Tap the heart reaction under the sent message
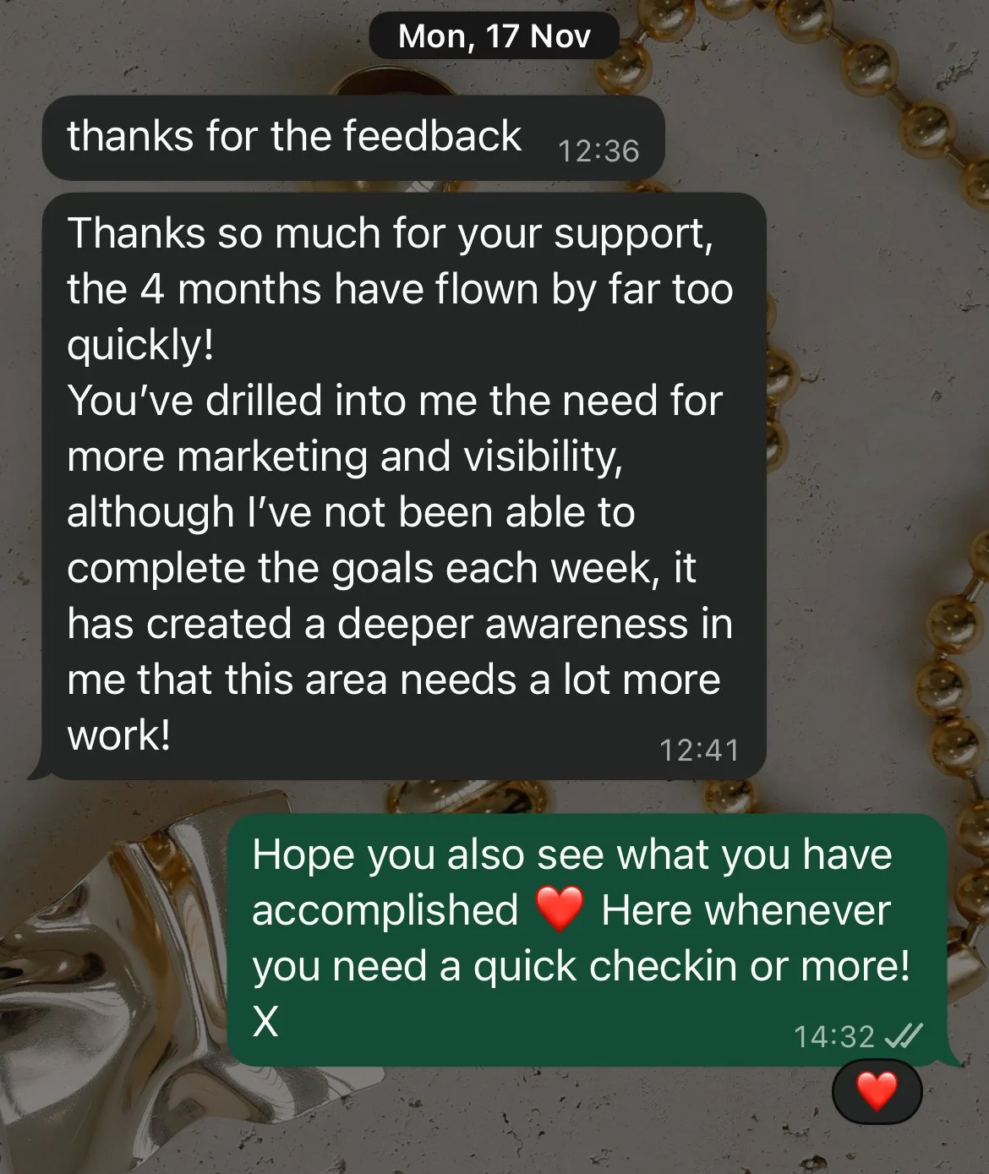Viewport: 989px width, 1174px height. 877,1091
